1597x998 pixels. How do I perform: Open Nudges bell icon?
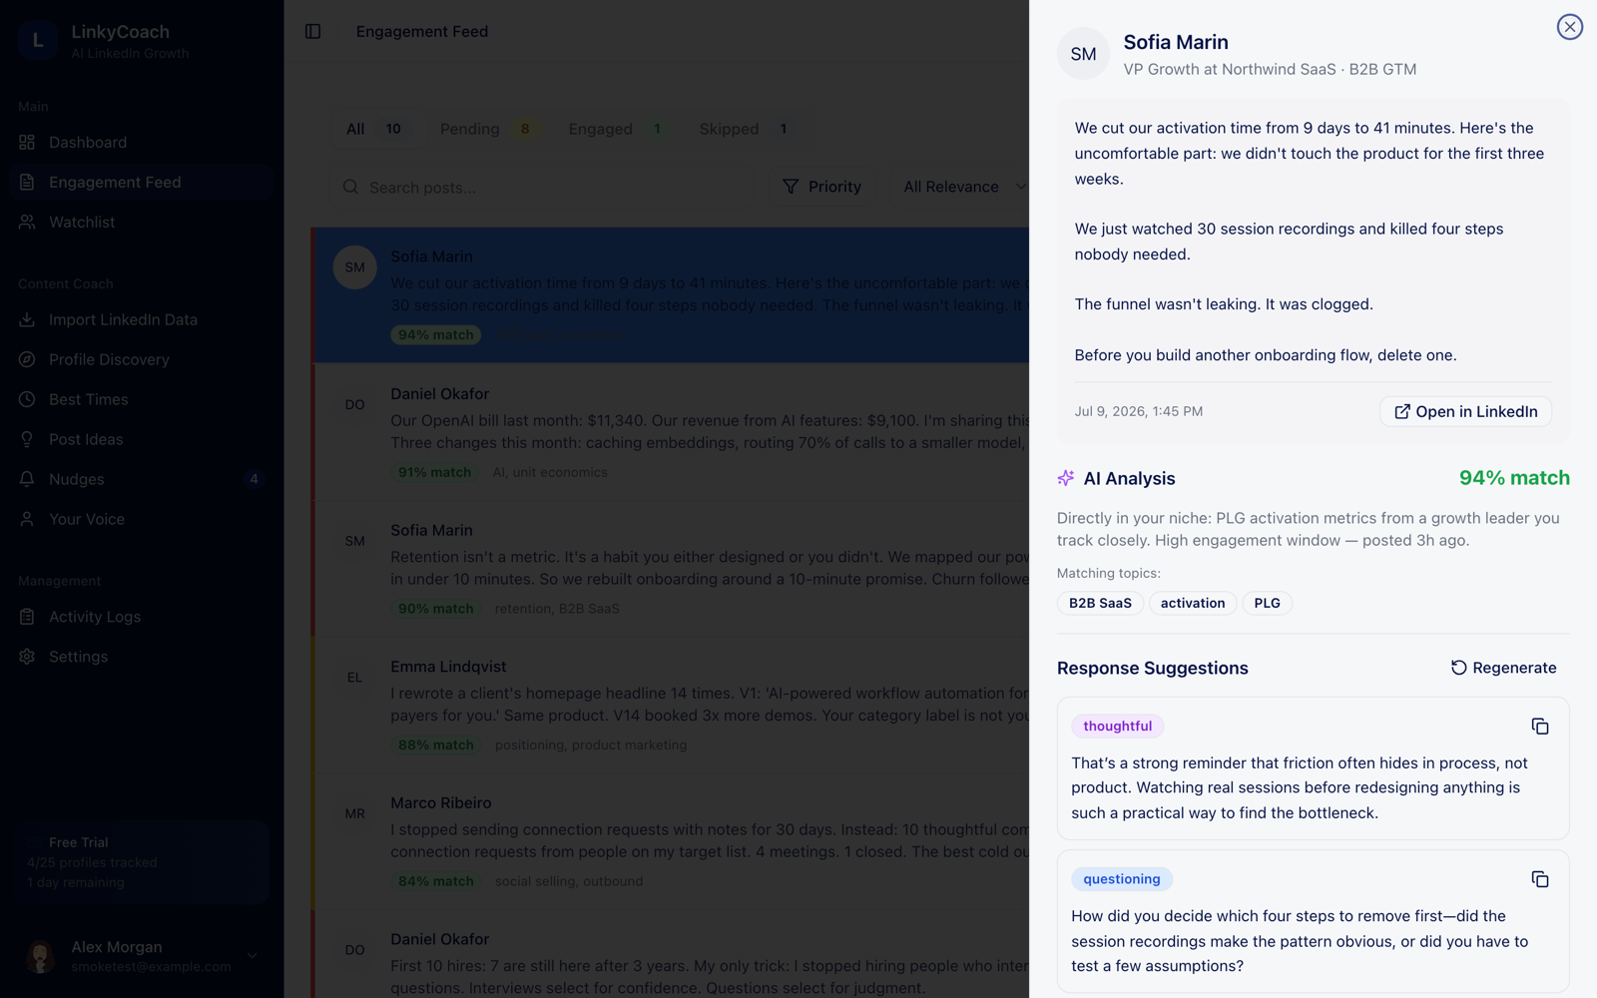[27, 480]
